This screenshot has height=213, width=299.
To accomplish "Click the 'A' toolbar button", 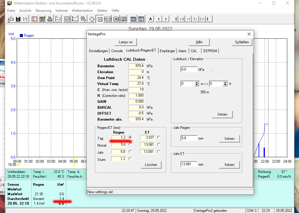I will pyautogui.click(x=151, y=19).
